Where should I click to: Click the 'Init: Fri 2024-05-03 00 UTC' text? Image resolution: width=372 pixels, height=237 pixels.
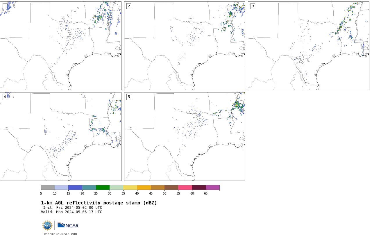click(x=73, y=208)
